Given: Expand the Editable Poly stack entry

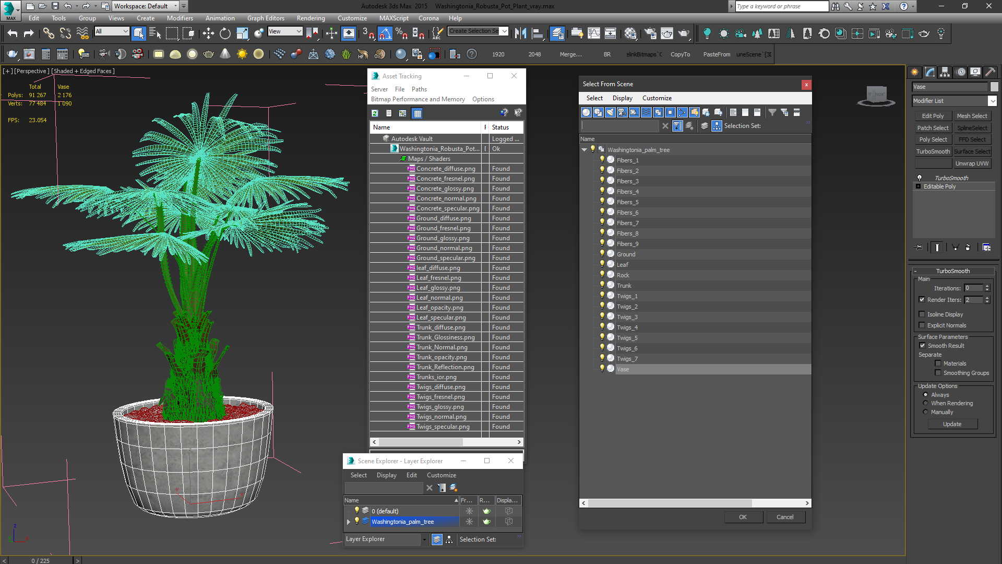Looking at the screenshot, I should 918,186.
